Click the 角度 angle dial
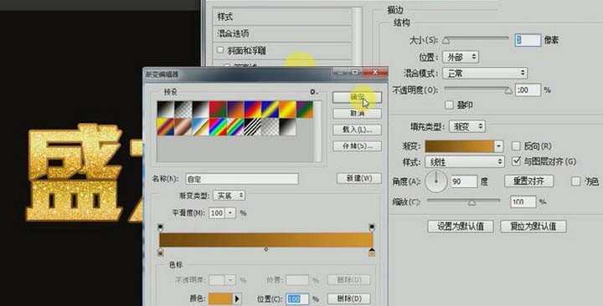Viewport: 603px width, 306px height. pos(436,181)
